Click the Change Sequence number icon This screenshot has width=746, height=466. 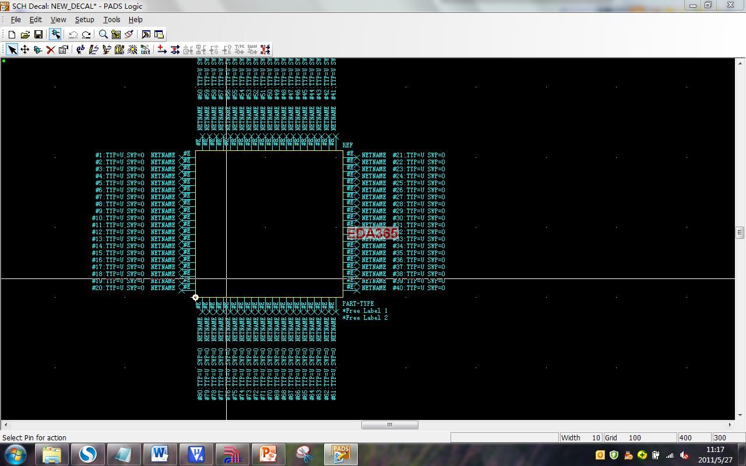[x=265, y=50]
